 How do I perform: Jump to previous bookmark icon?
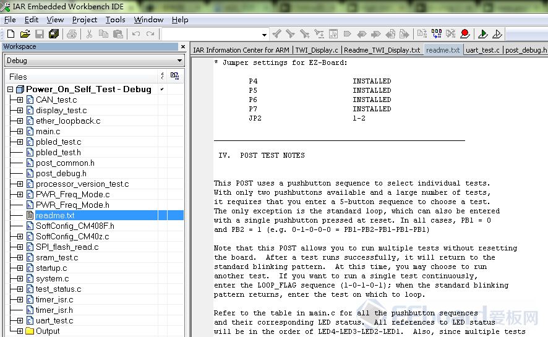pos(362,34)
